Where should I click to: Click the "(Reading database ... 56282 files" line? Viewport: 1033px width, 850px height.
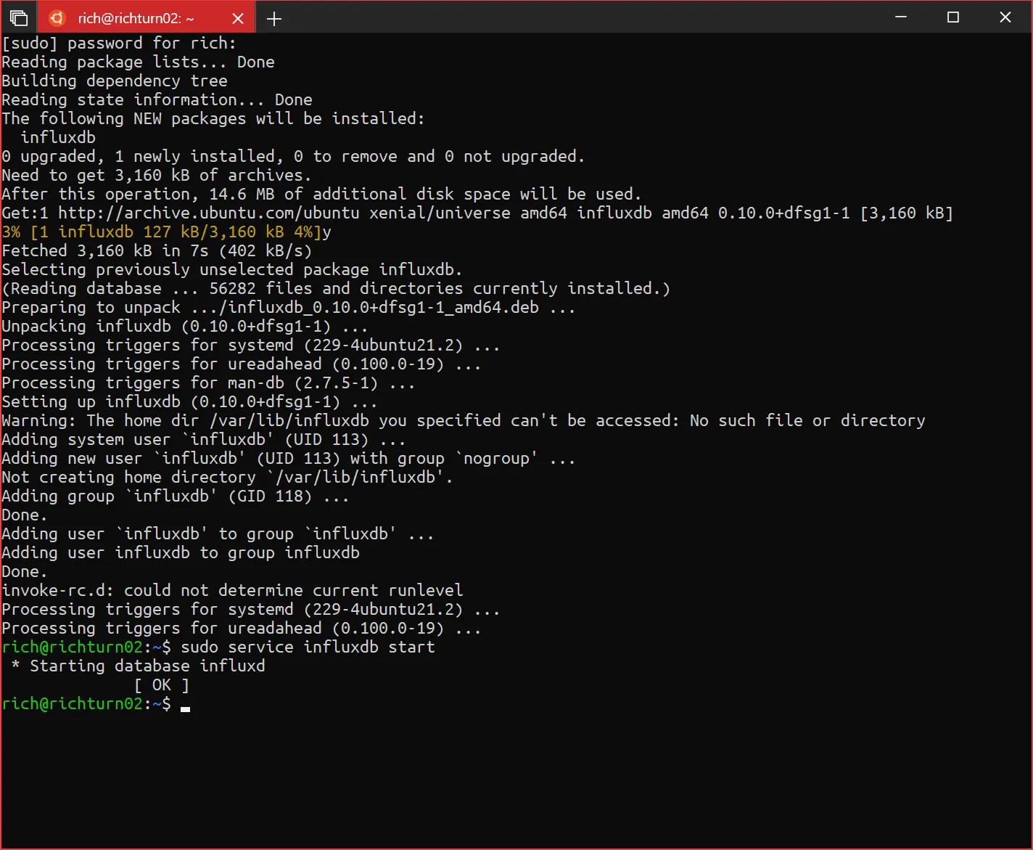tap(336, 289)
